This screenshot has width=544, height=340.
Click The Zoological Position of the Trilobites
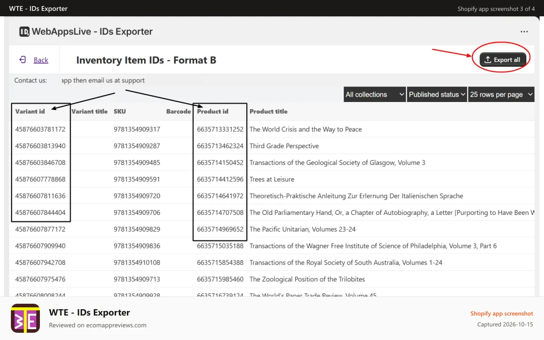pyautogui.click(x=307, y=279)
